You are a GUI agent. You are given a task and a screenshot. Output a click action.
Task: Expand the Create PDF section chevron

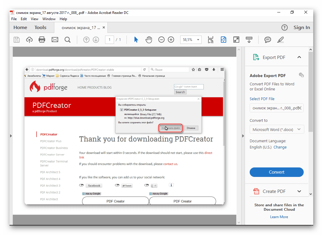coord(299,191)
